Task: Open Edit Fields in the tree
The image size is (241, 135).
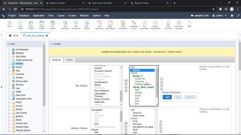Action: pyautogui.click(x=21, y=57)
